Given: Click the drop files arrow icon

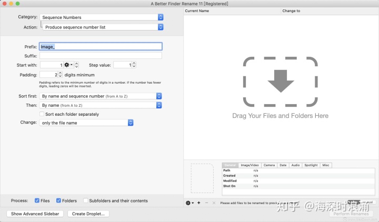Looking at the screenshot, I should pos(281,81).
